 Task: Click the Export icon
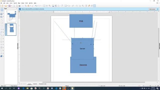pos(14,6)
